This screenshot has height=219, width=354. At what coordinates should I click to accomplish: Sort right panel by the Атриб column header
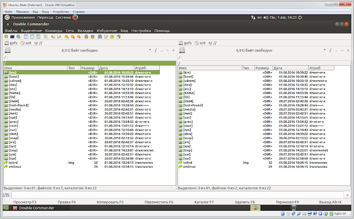(321, 67)
